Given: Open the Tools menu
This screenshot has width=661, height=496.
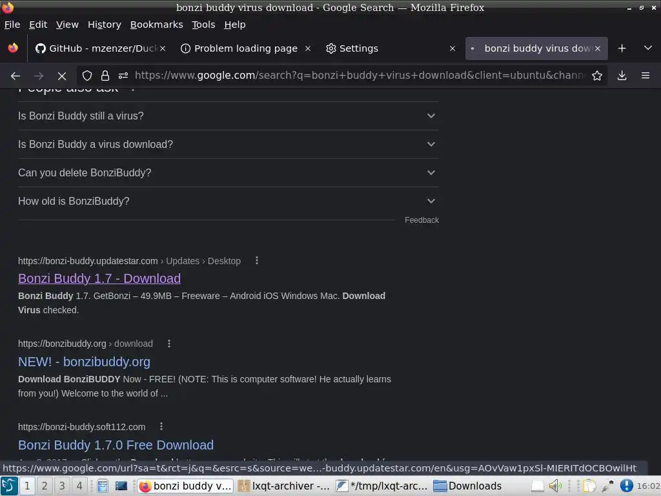Looking at the screenshot, I should tap(203, 25).
